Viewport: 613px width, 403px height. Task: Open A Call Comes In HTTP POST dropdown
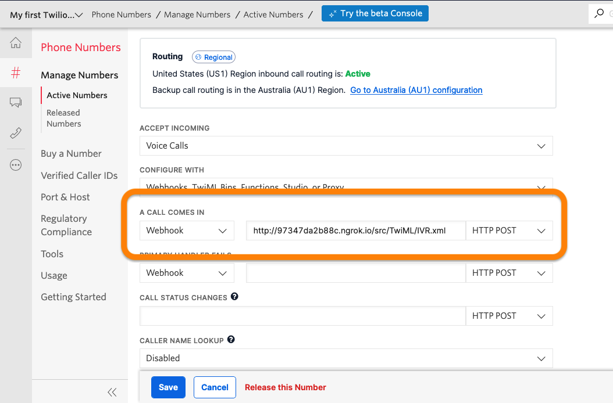pos(509,231)
